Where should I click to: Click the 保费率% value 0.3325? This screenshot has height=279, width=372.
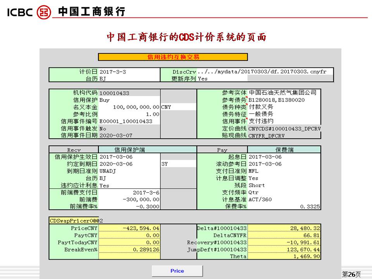tap(284, 207)
